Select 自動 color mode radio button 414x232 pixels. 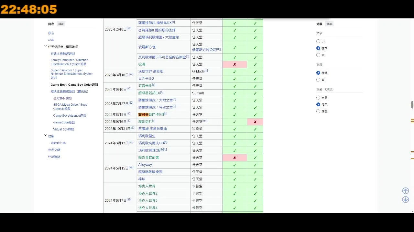point(318,98)
